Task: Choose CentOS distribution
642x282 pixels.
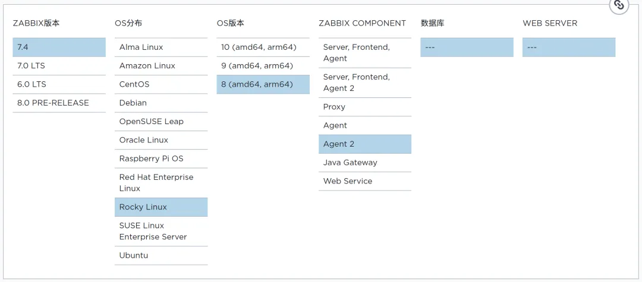Action: [x=160, y=84]
